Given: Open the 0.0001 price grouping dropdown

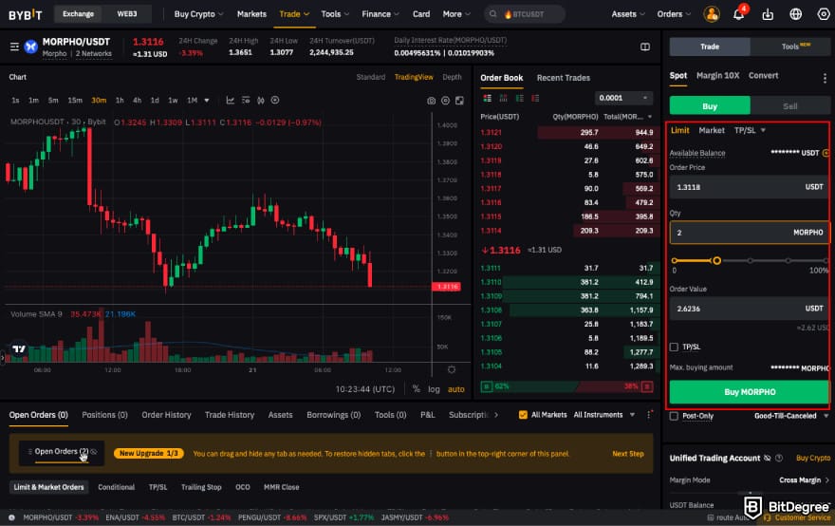Looking at the screenshot, I should [623, 98].
